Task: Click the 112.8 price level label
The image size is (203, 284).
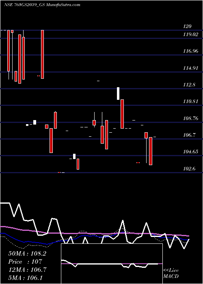Action: 189,85
